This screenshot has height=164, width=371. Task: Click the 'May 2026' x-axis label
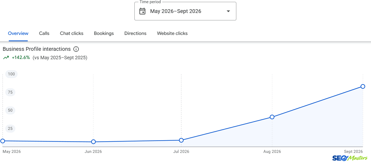(x=12, y=152)
